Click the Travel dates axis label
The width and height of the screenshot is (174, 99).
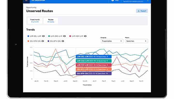point(87,85)
